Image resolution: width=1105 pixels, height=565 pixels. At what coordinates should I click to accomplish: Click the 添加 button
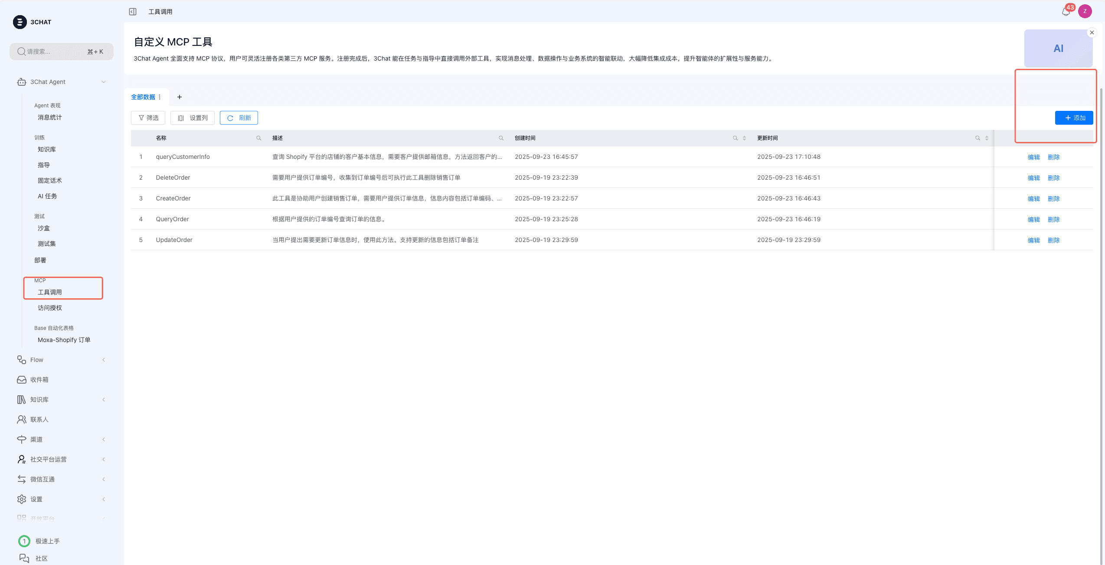1074,118
